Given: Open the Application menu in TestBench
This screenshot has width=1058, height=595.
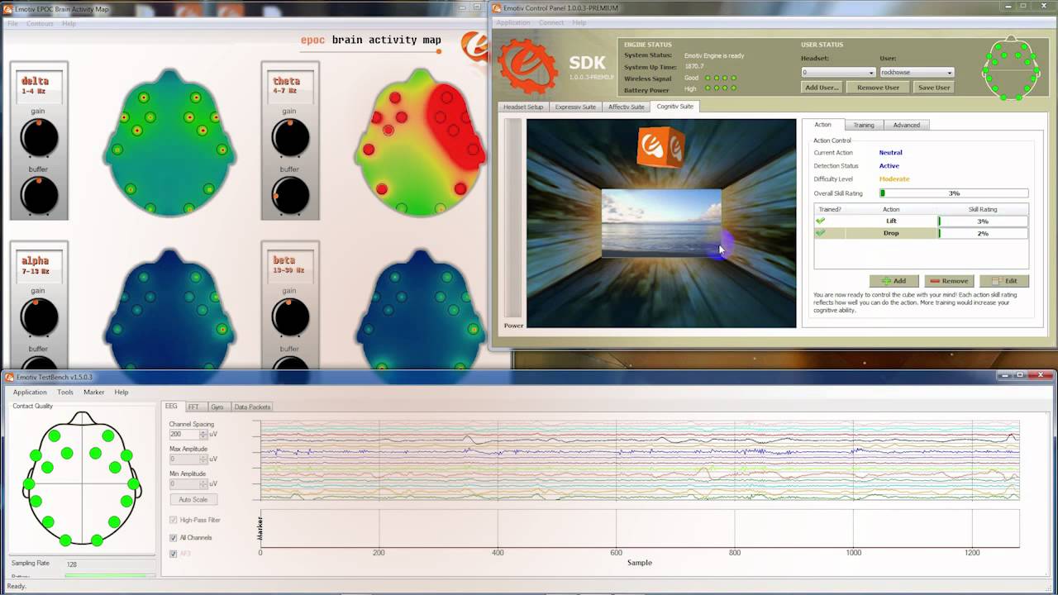Looking at the screenshot, I should [30, 392].
